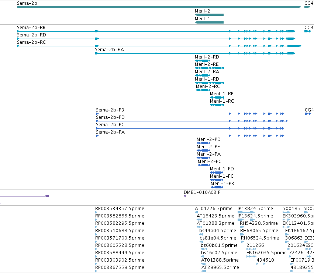Select the DME1-010A03.F label
314x273 pixels.
202,192
